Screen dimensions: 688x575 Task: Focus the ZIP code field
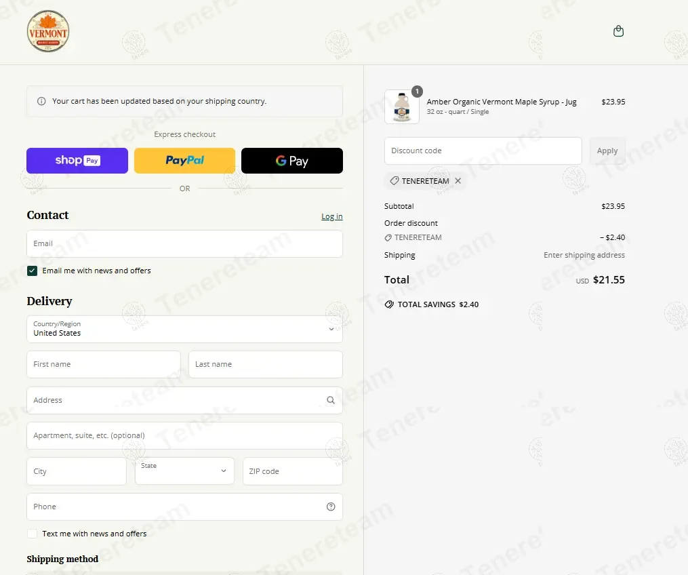point(293,471)
